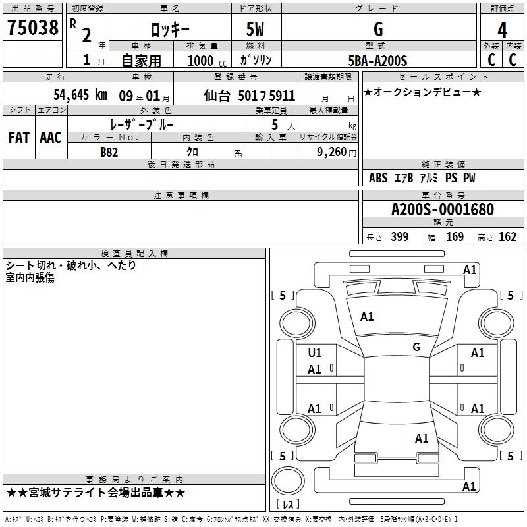
Task: Click the overall grade score 4
Action: pos(502,30)
